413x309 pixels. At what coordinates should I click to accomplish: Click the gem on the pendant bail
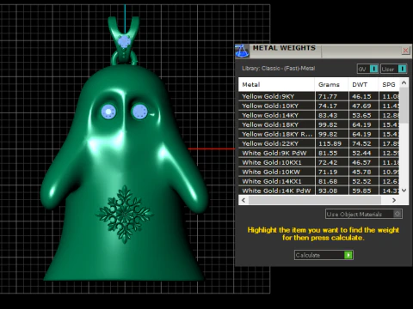pyautogui.click(x=124, y=42)
